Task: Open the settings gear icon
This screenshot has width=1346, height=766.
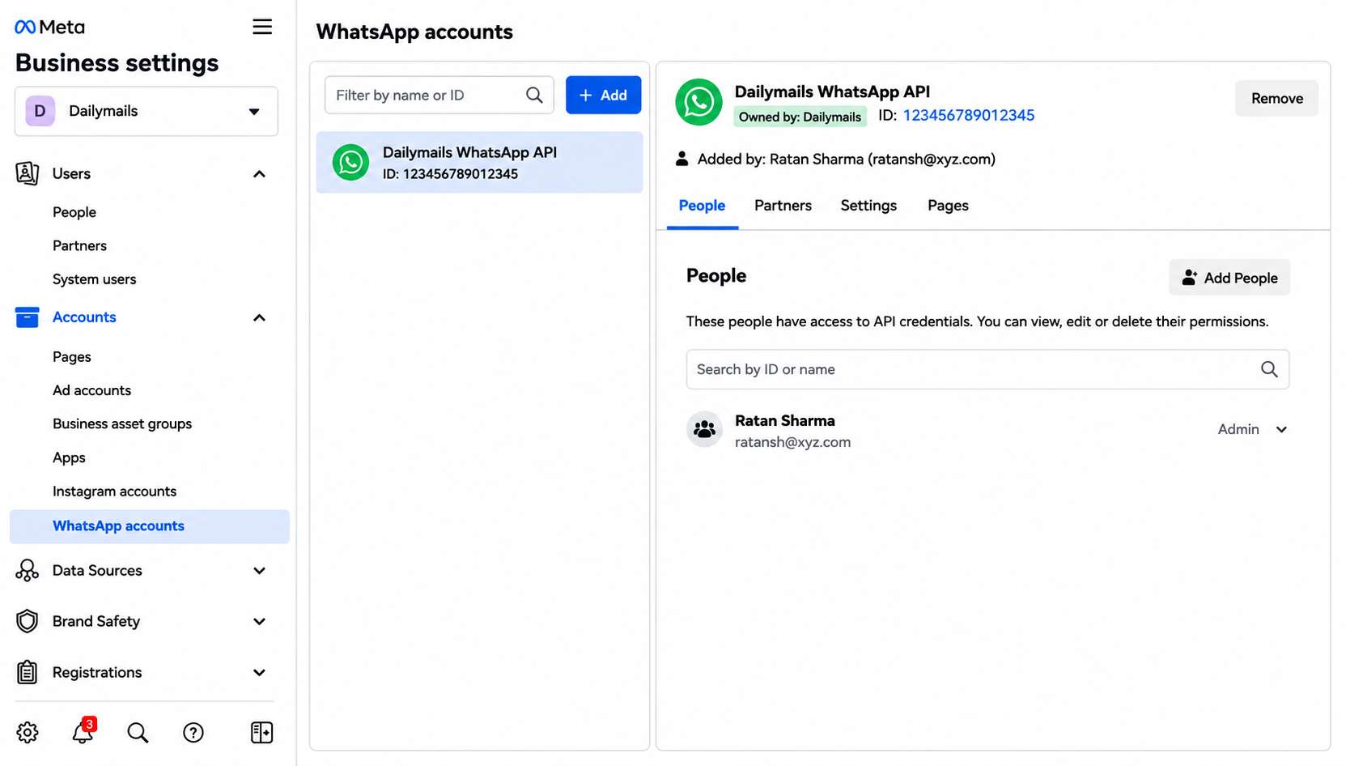Action: pyautogui.click(x=28, y=732)
